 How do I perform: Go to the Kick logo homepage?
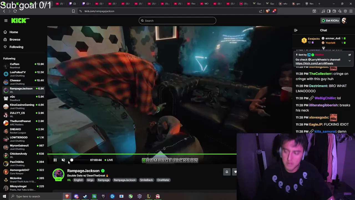tap(20, 21)
